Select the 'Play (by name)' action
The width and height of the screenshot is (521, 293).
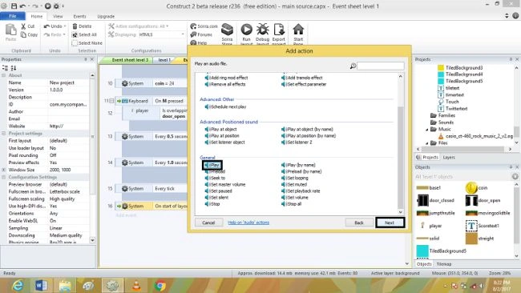point(298,165)
